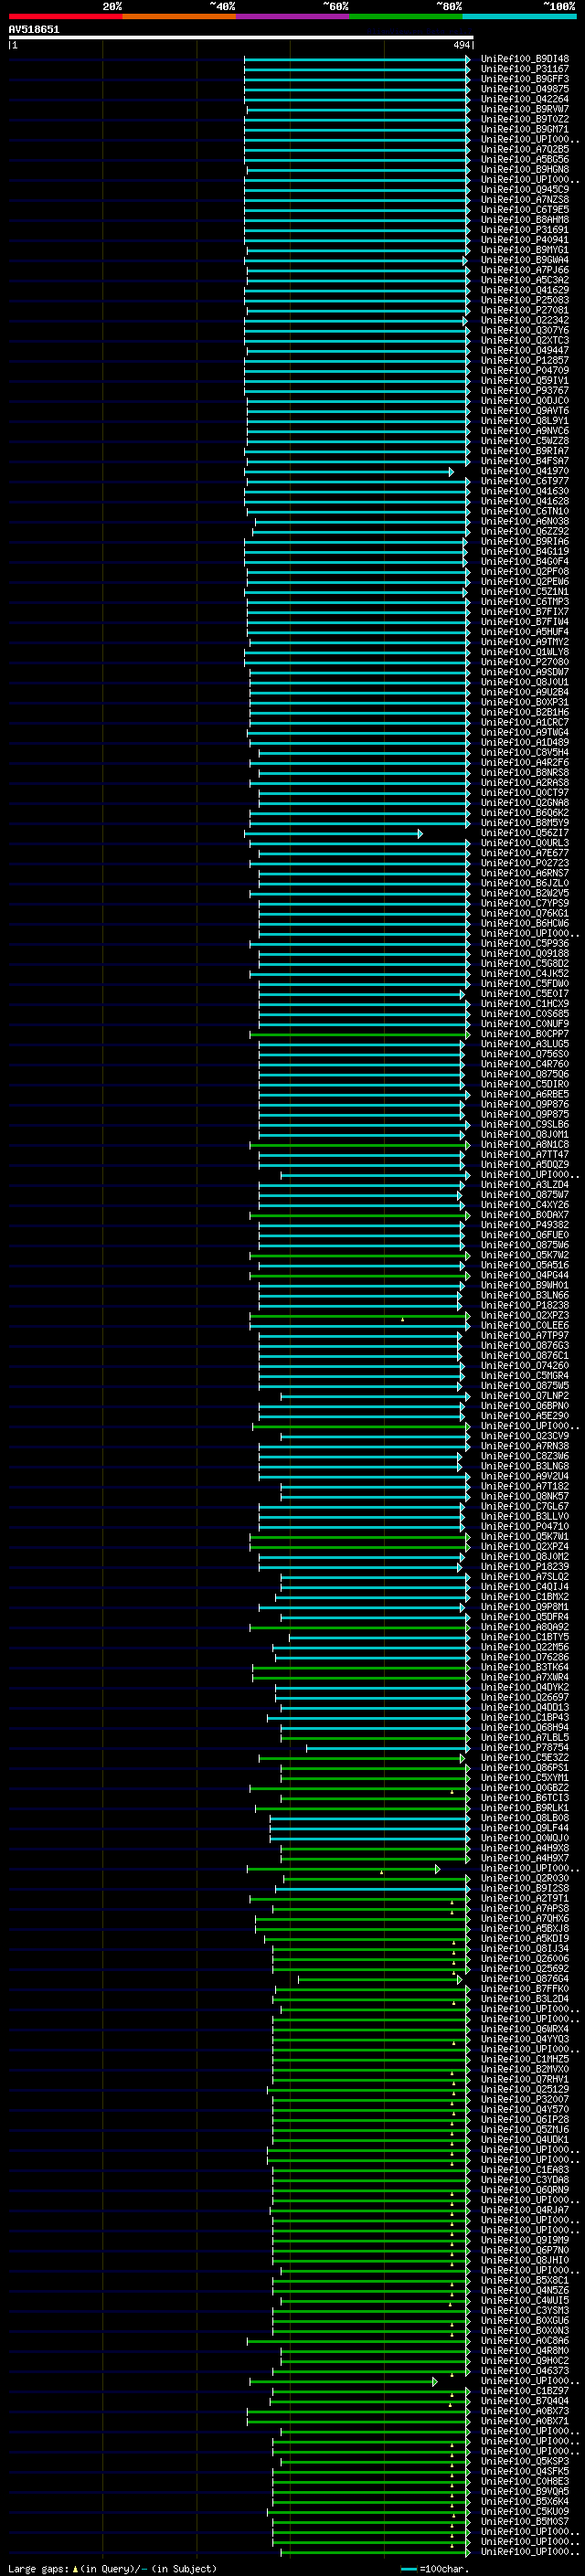
Task: Click the UniRef100_Q307Y6 entry
Action: (x=525, y=331)
